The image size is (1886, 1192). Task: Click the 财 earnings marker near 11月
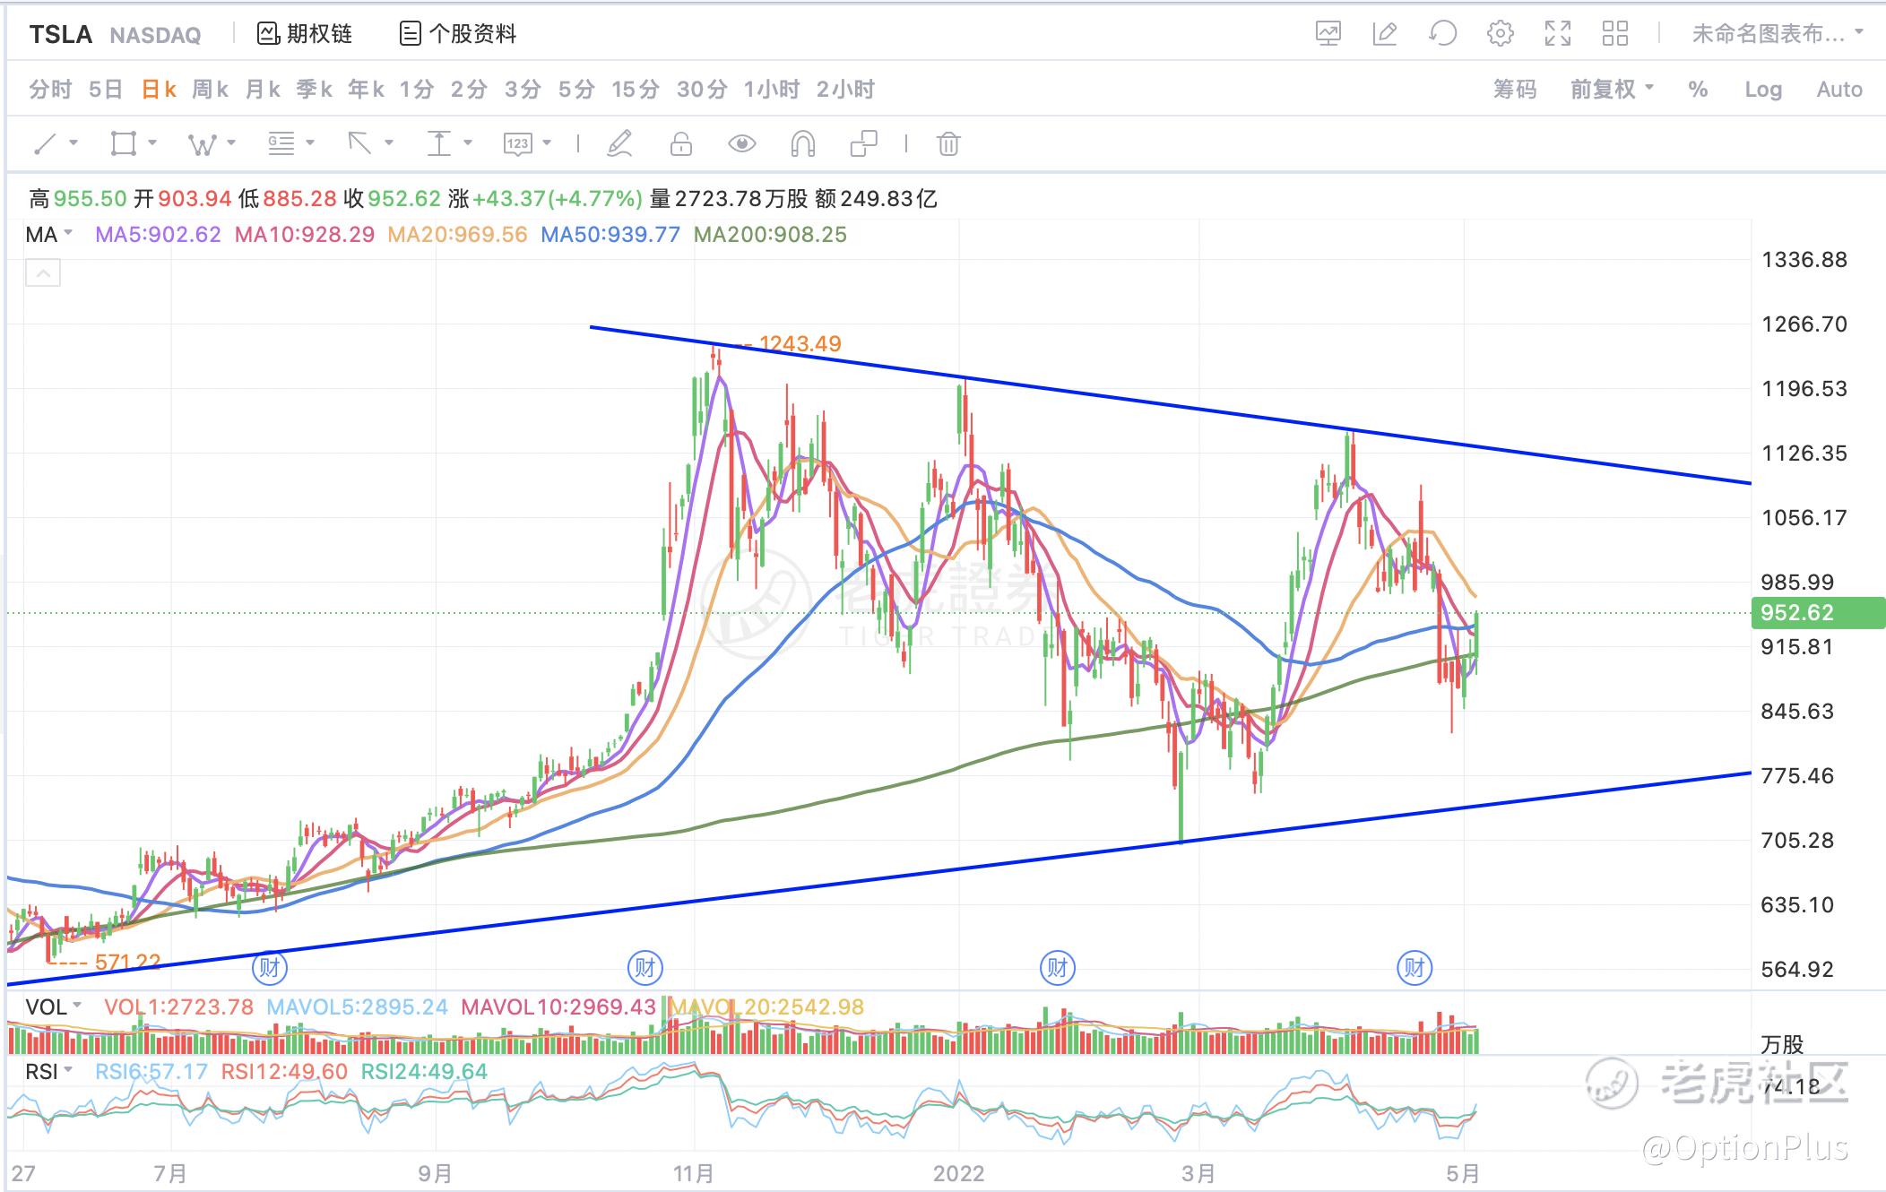point(645,968)
